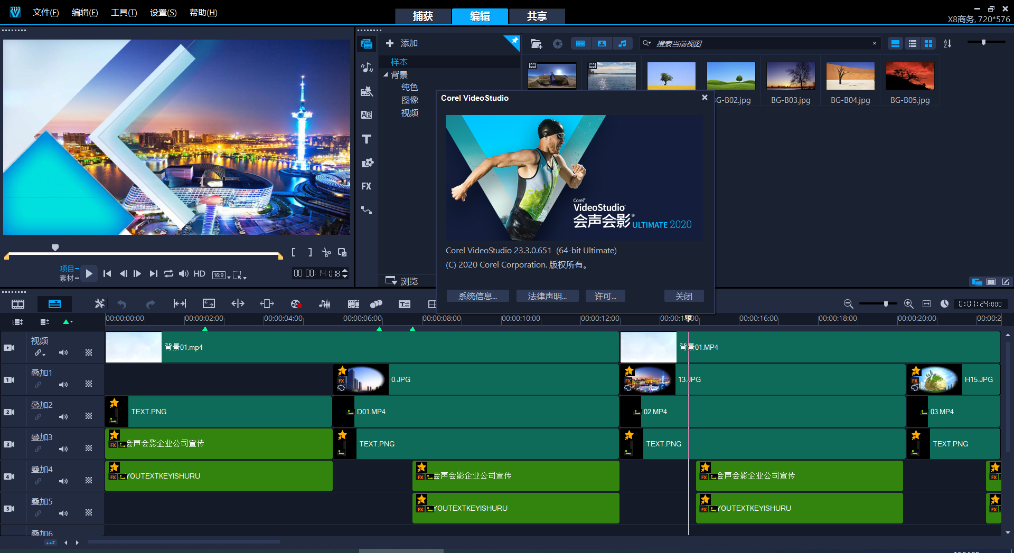The width and height of the screenshot is (1014, 553).
Task: Open the 文件(F) menu
Action: 45,13
